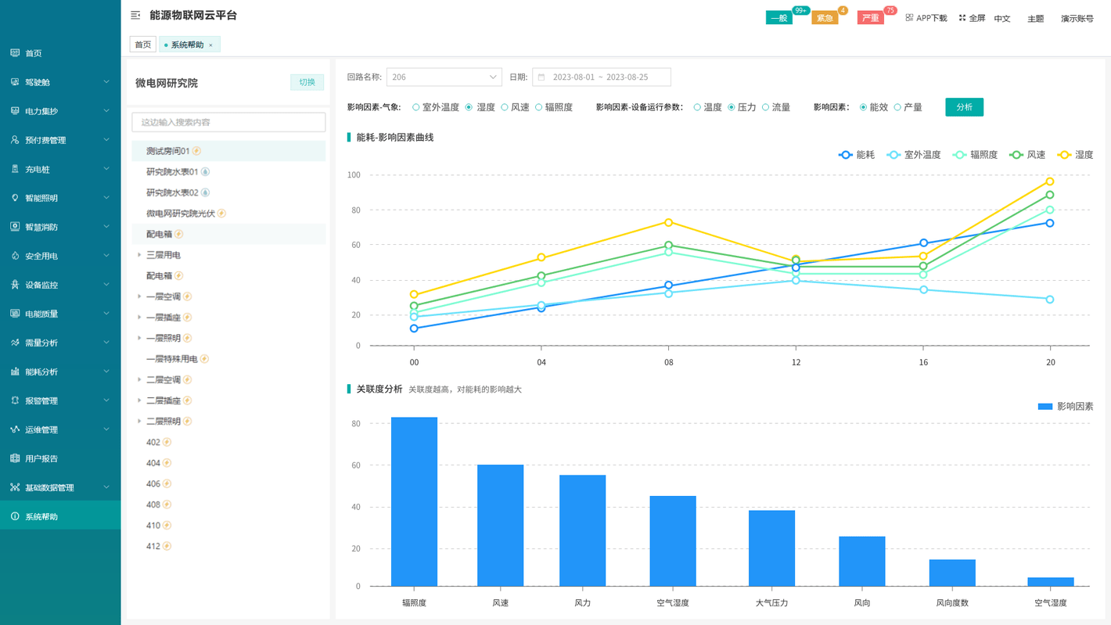Click the APP下载 QR code icon
This screenshot has height=625, width=1111.
(909, 17)
